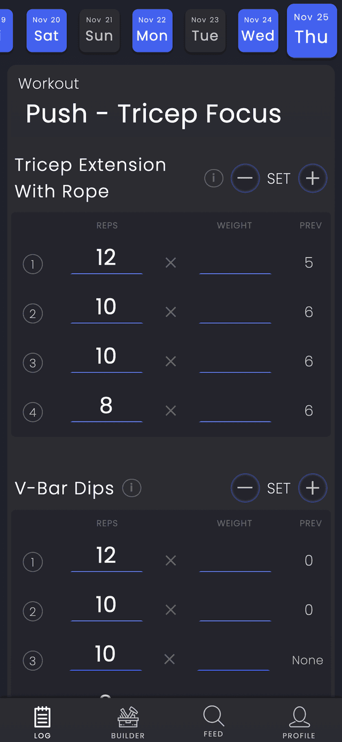Select Sun Nov 21 date
This screenshot has height=742, width=342.
[99, 30]
